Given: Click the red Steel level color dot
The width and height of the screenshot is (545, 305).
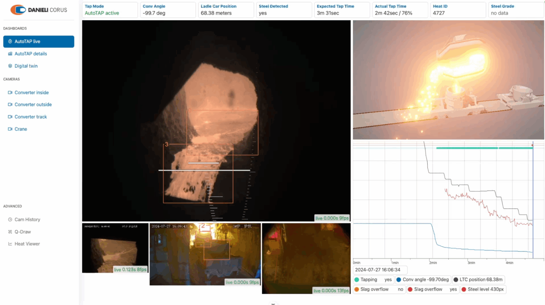Looking at the screenshot, I should tap(464, 289).
